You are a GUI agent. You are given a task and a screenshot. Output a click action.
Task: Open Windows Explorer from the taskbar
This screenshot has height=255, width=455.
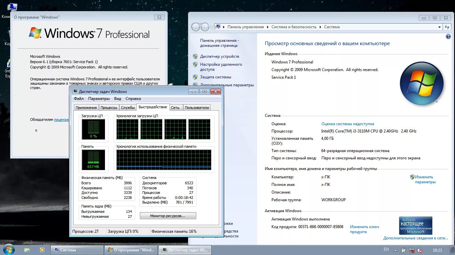pyautogui.click(x=27, y=250)
